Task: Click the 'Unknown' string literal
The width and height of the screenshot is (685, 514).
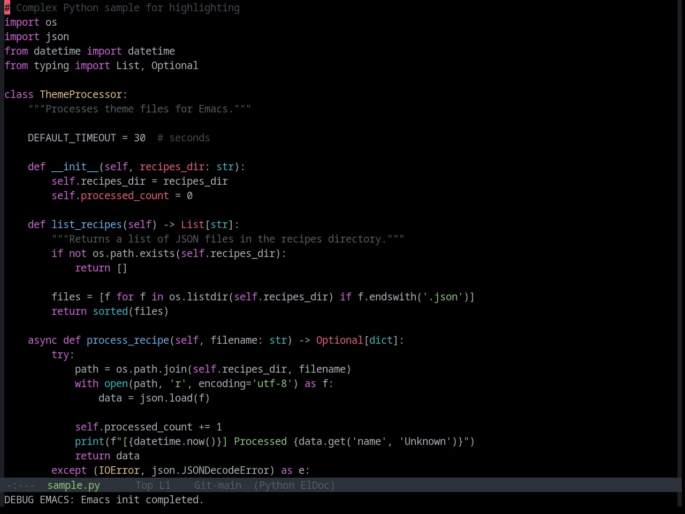Action: pos(425,441)
